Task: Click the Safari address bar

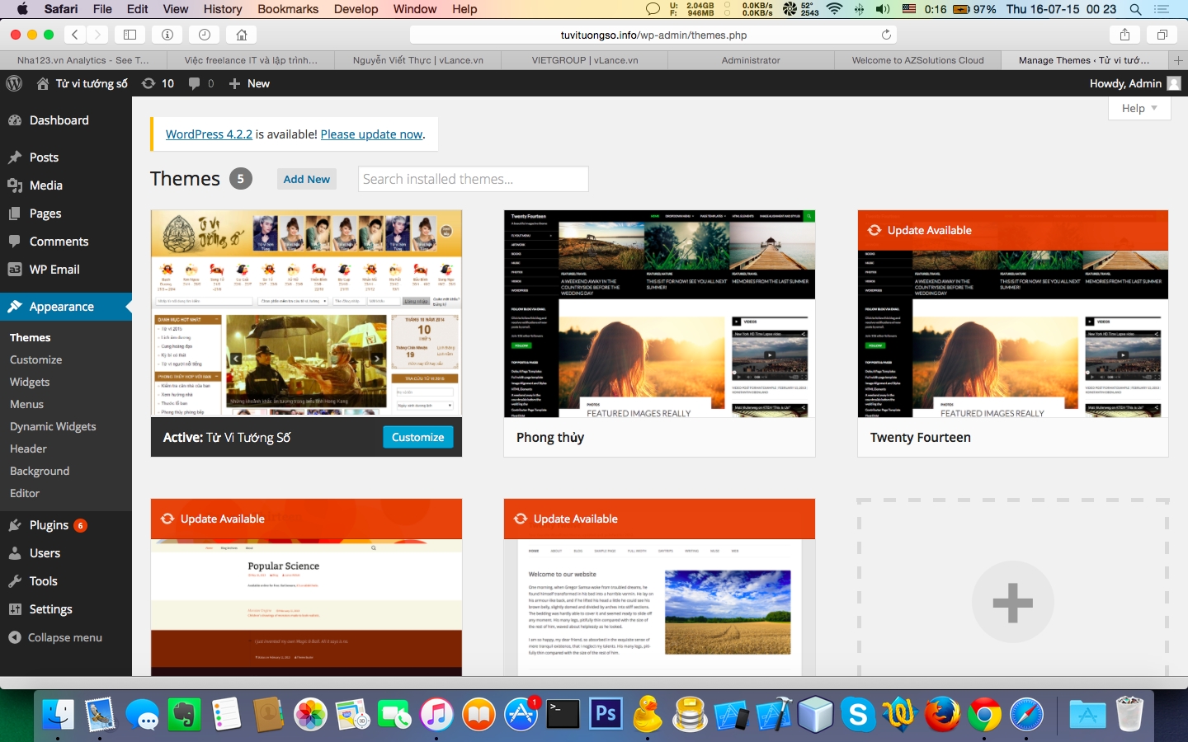Action: click(x=653, y=35)
